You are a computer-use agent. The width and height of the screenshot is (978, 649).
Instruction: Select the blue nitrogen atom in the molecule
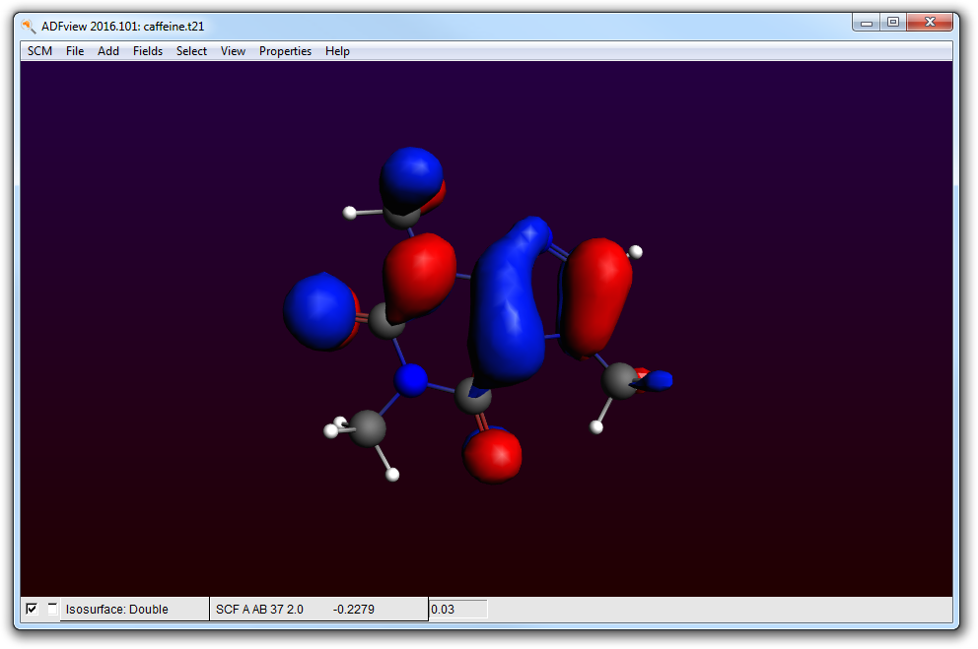pyautogui.click(x=411, y=380)
